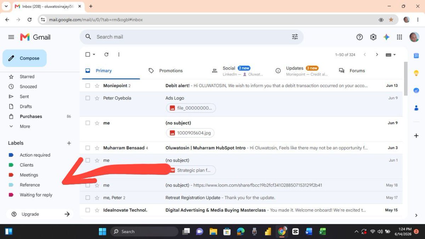Open the loom.com share link email
This screenshot has height=239, width=425.
pyautogui.click(x=241, y=185)
